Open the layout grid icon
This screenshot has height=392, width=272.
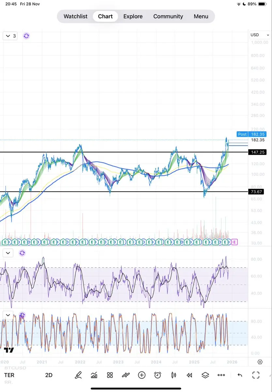(x=110, y=375)
